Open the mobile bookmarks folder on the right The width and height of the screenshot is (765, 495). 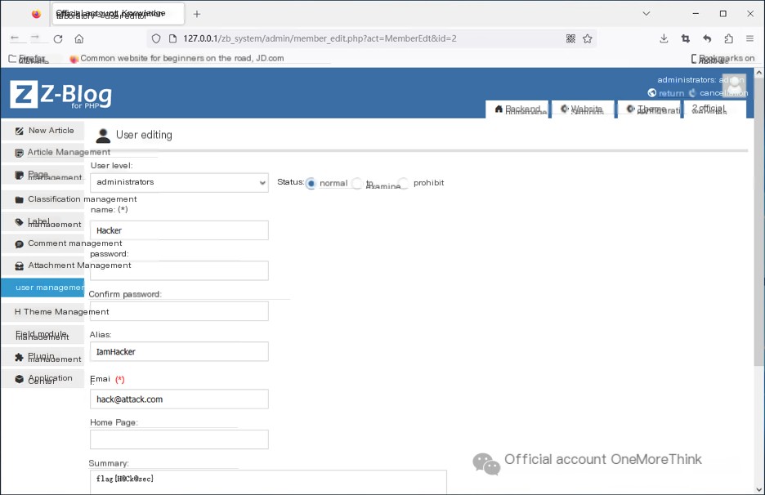pyautogui.click(x=722, y=59)
